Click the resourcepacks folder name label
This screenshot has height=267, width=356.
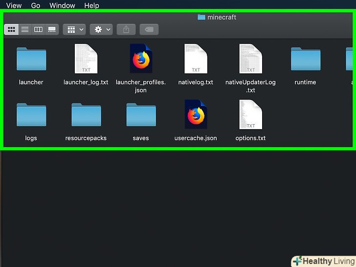pos(86,138)
